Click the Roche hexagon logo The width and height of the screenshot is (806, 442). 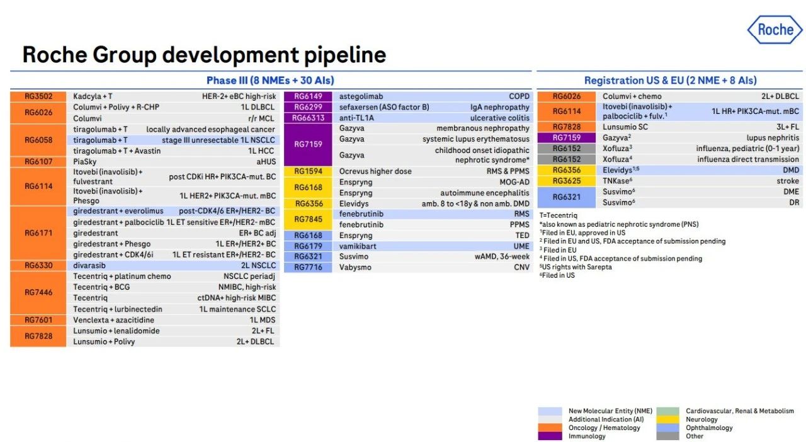[x=775, y=29]
